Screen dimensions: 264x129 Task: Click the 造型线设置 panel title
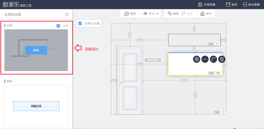point(13,14)
